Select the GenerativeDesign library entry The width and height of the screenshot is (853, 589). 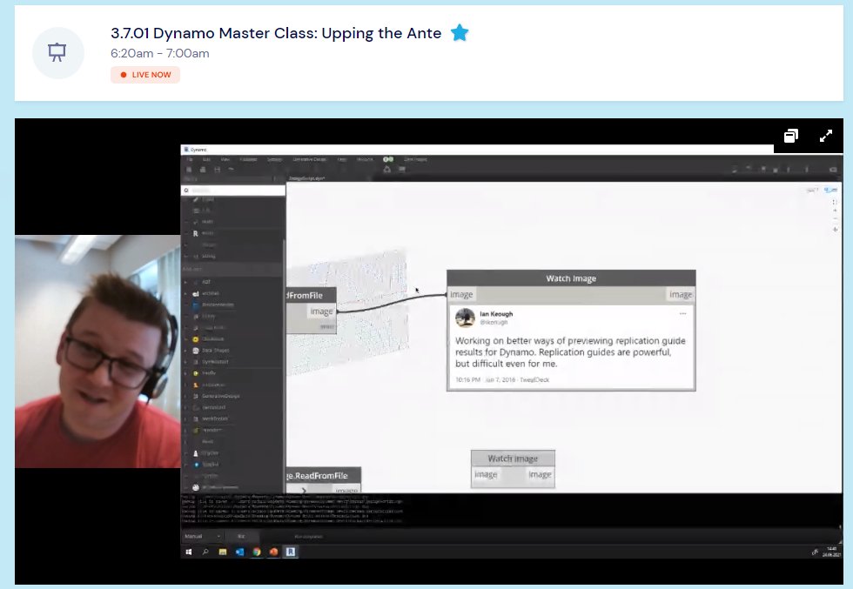[220, 397]
